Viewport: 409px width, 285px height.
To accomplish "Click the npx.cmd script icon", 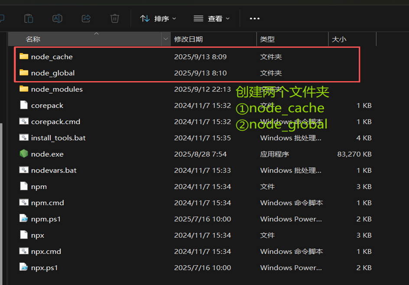I will click(24, 251).
